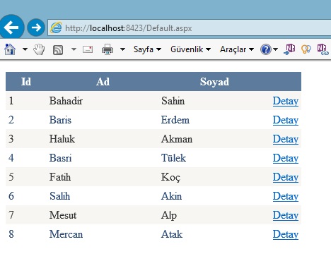Click the surname cell Atak
331x261 pixels.
click(x=172, y=234)
